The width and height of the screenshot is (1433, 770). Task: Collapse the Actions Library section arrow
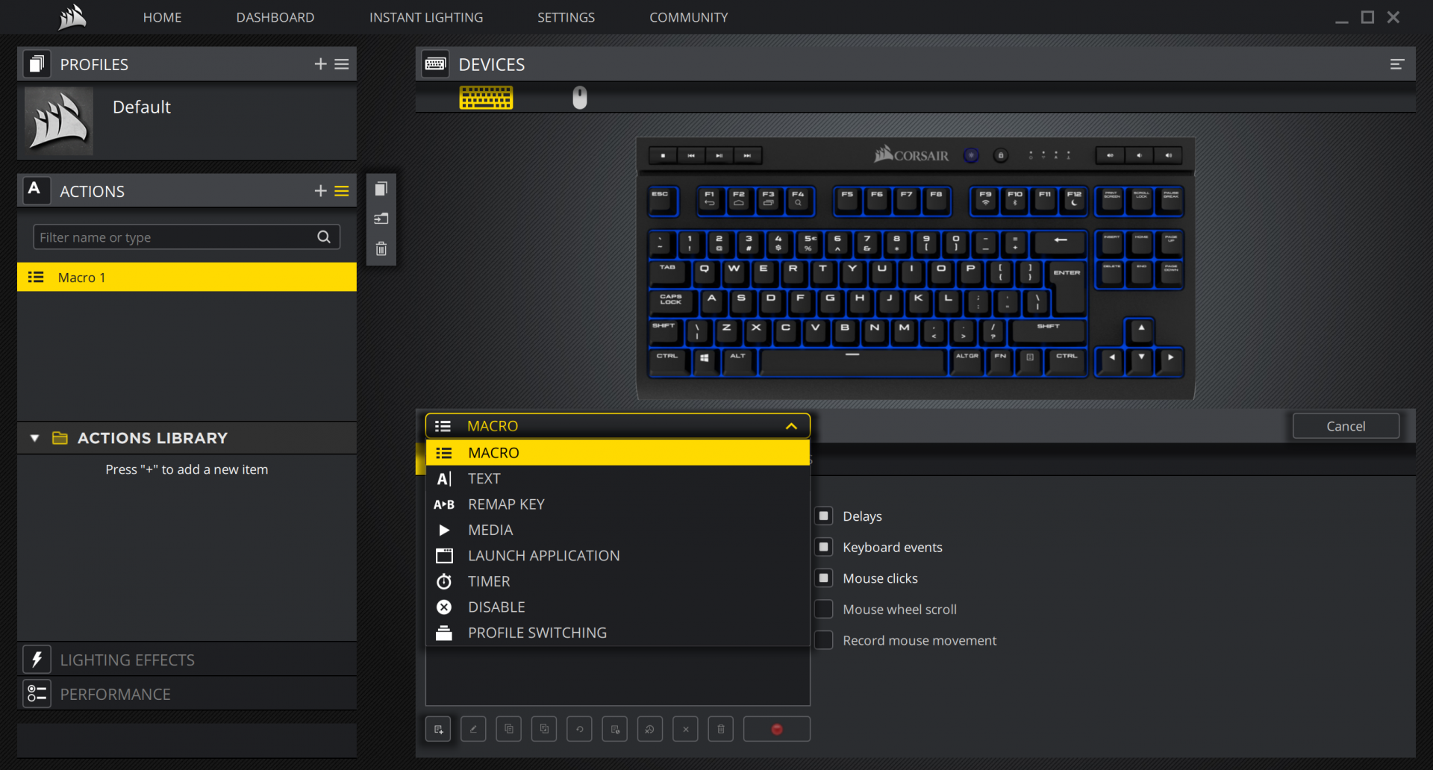[34, 438]
